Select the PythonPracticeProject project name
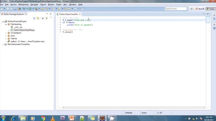Screen dimensions: 216x121 pyautogui.click(x=17, y=22)
